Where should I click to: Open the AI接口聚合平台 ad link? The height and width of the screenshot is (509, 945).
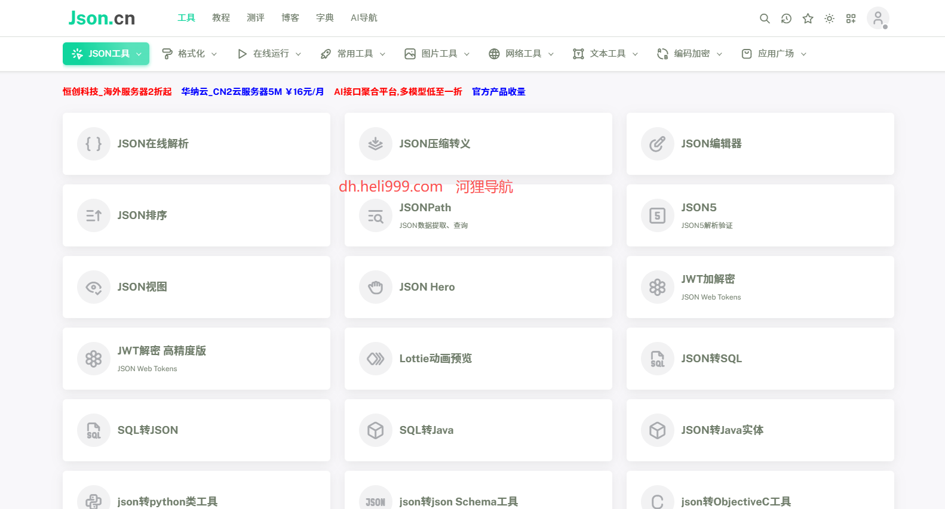click(x=398, y=92)
